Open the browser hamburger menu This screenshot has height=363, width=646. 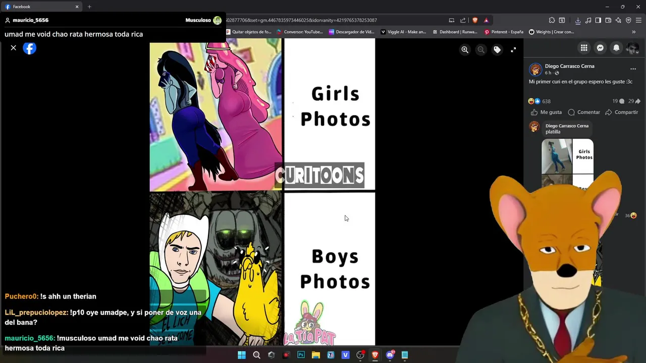(x=638, y=20)
